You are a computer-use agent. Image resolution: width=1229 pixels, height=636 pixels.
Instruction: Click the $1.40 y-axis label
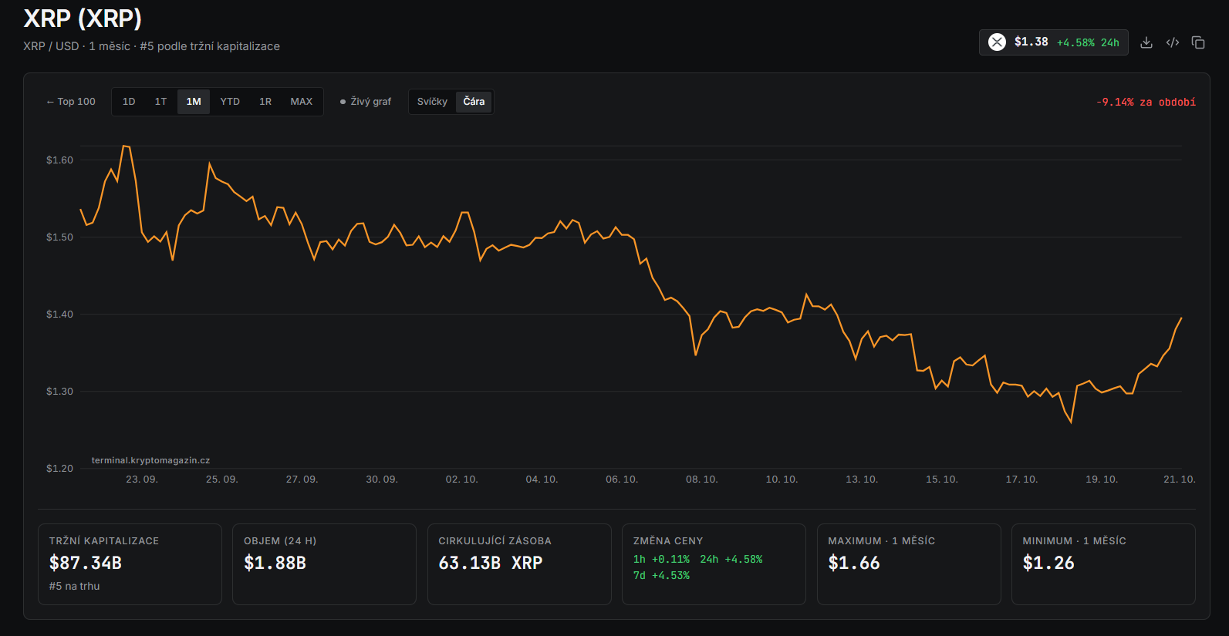point(59,315)
